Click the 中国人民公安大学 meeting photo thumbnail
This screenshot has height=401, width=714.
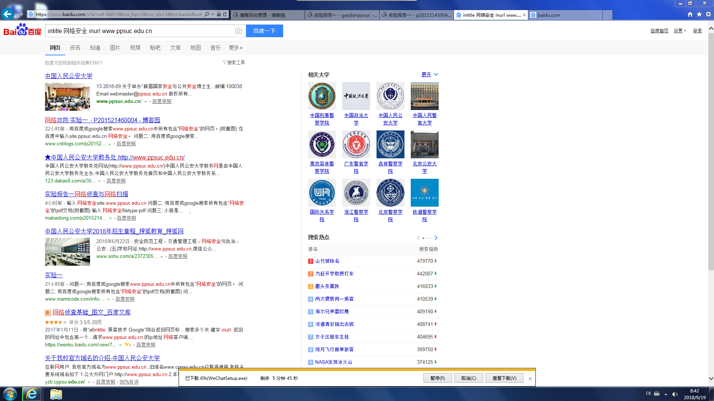[x=67, y=97]
